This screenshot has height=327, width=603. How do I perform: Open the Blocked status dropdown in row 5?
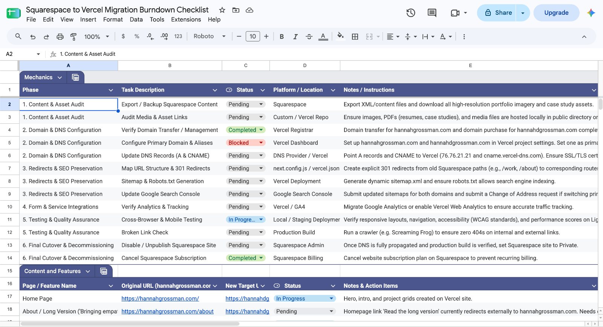coord(261,143)
